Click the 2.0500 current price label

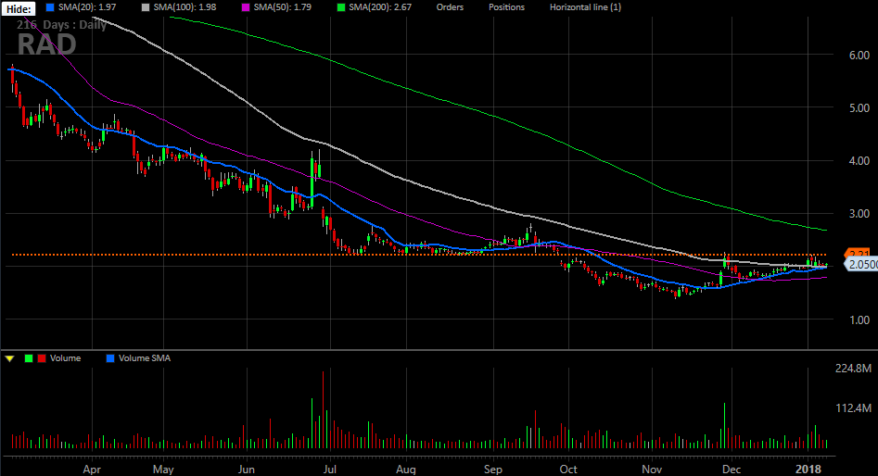[861, 265]
